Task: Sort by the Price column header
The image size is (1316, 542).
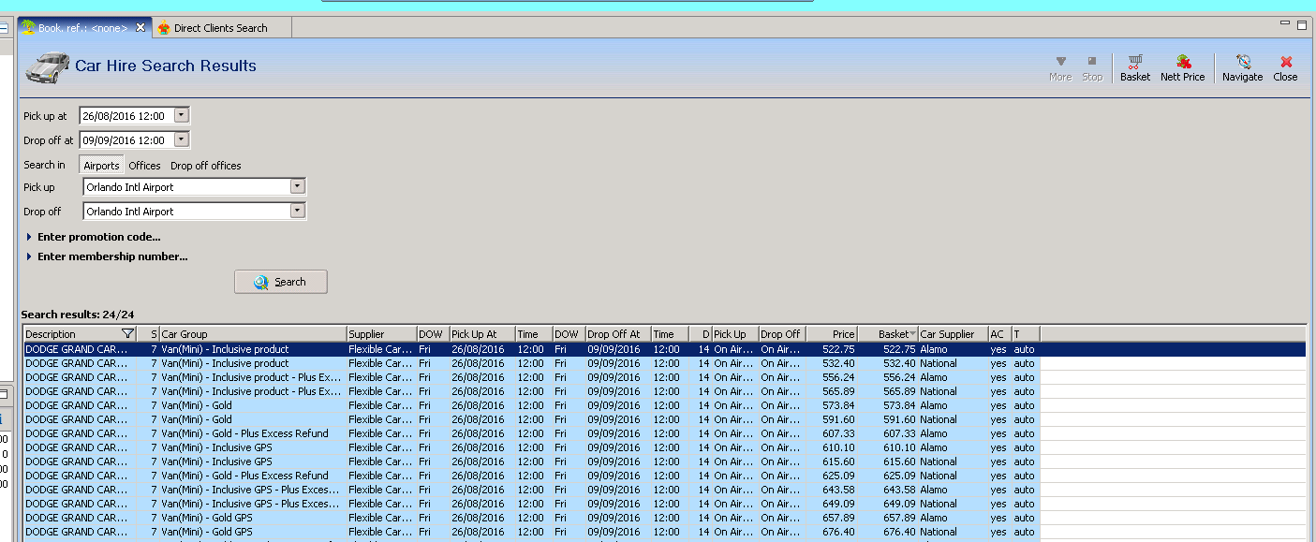Action: (832, 334)
